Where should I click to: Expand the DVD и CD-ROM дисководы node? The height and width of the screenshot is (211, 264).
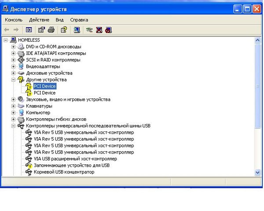(x=13, y=47)
